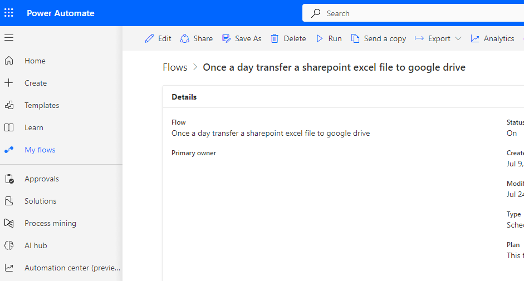The height and width of the screenshot is (281, 524).
Task: Click the Power Automate title
Action: click(x=61, y=13)
